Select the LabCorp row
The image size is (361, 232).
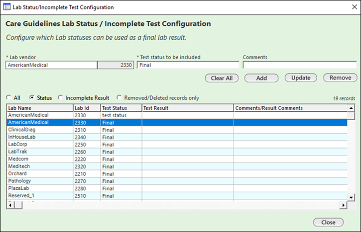click(177, 145)
